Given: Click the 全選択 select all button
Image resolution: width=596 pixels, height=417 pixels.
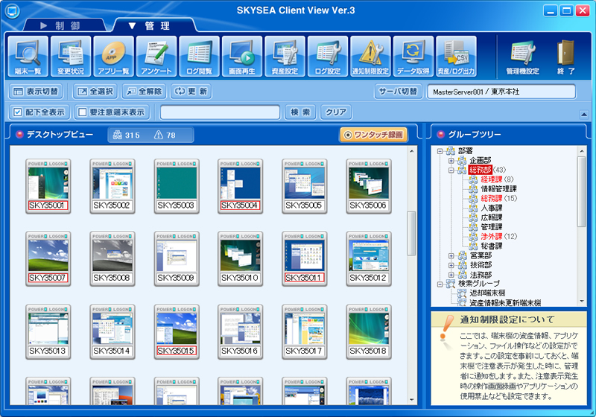Looking at the screenshot, I should (96, 92).
